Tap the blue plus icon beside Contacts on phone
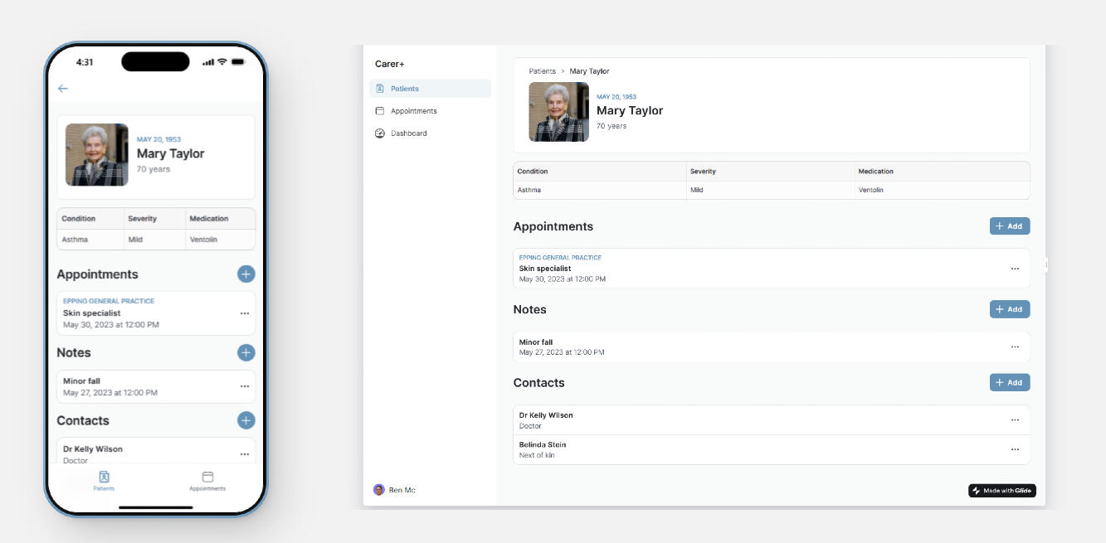The height and width of the screenshot is (543, 1106). pyautogui.click(x=246, y=420)
